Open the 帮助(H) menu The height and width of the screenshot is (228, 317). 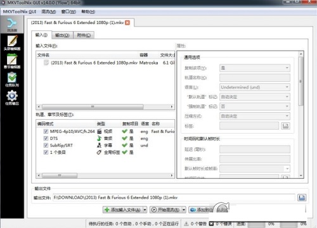click(88, 11)
